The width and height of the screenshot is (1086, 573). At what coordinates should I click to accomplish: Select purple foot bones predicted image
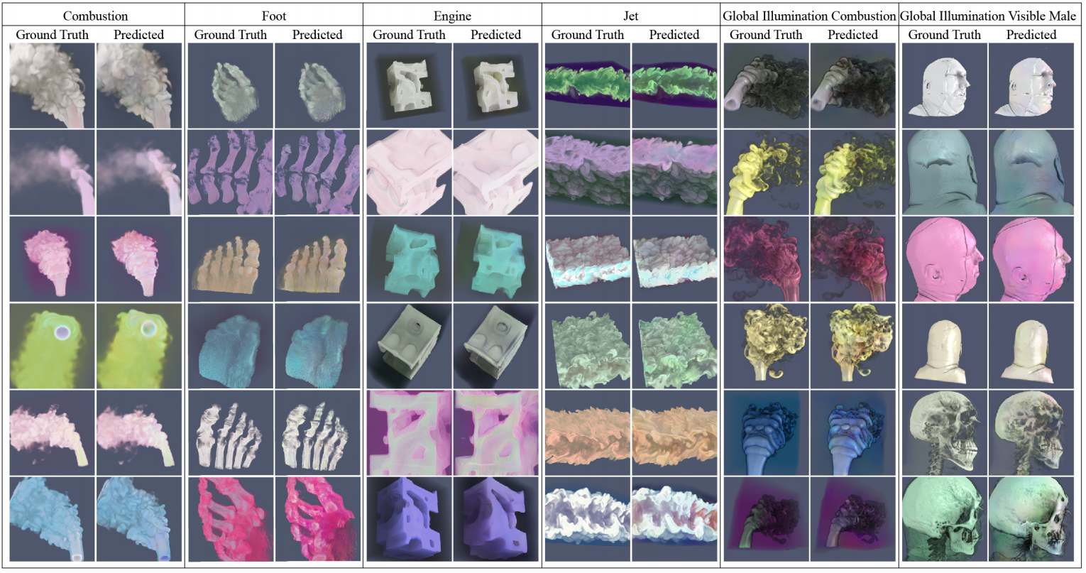(x=317, y=172)
